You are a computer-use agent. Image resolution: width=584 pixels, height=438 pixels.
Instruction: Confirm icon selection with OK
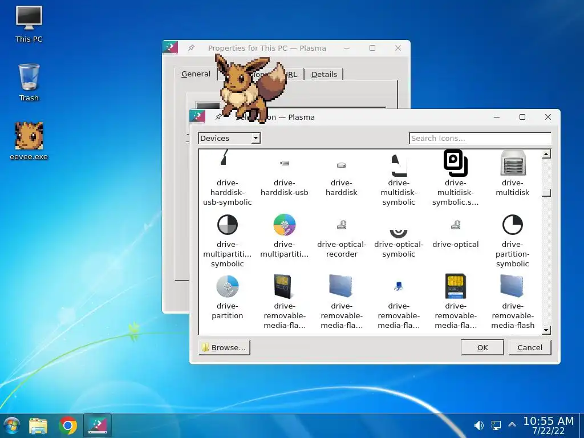[x=482, y=347]
